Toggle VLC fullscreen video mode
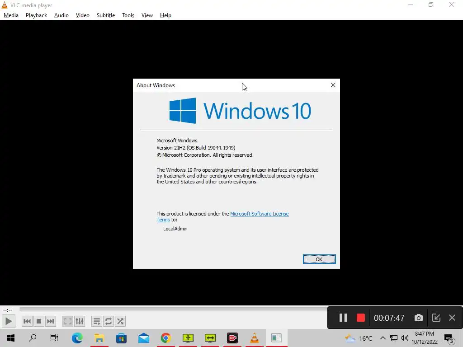Image resolution: width=463 pixels, height=347 pixels. point(68,321)
